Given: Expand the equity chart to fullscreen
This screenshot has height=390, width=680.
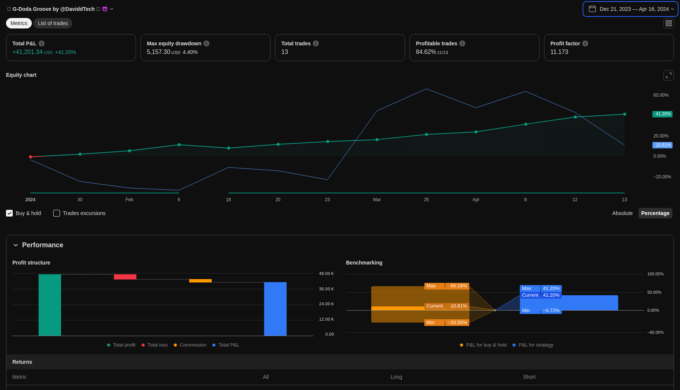Looking at the screenshot, I should pos(668,75).
